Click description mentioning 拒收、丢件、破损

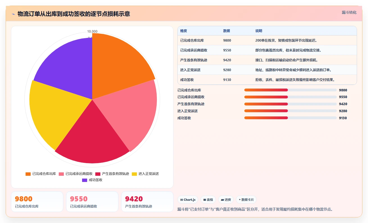[295, 80]
